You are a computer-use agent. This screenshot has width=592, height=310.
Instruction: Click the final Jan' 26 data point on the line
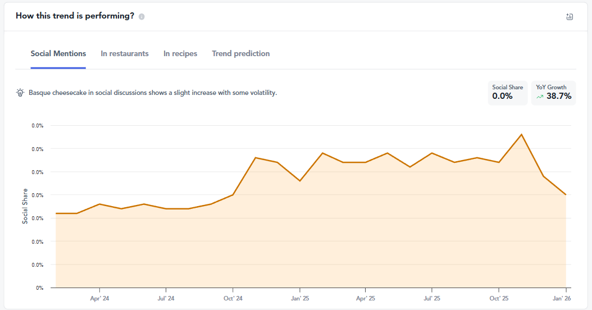(566, 195)
